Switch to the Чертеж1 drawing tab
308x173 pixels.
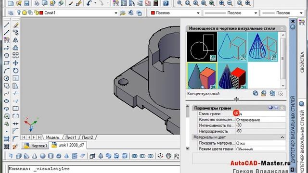[36, 146]
